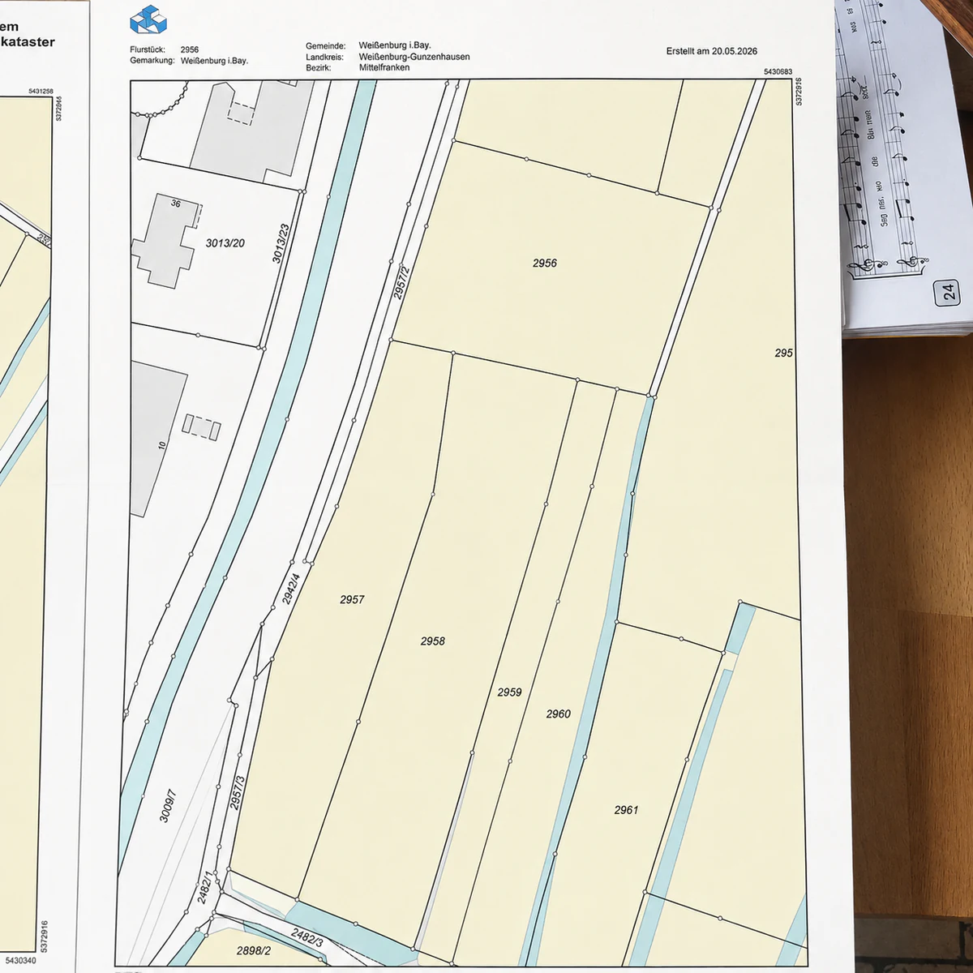Click the blue cube logo in the header
Viewport: 973px width, 973px height.
pos(148,19)
